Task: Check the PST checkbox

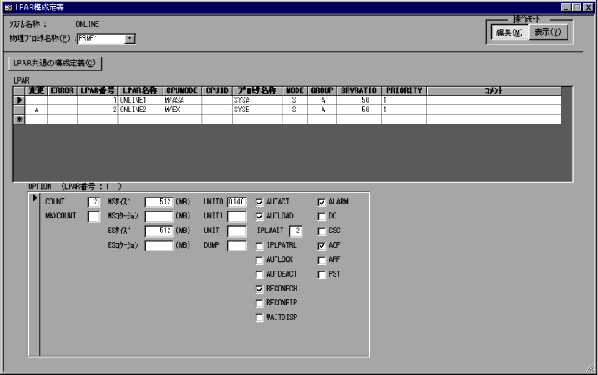Action: pyautogui.click(x=322, y=275)
